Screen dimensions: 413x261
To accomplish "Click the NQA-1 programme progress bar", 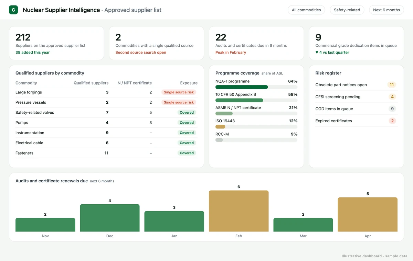I will (x=256, y=87).
